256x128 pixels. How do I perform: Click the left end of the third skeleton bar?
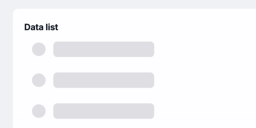(x=57, y=111)
